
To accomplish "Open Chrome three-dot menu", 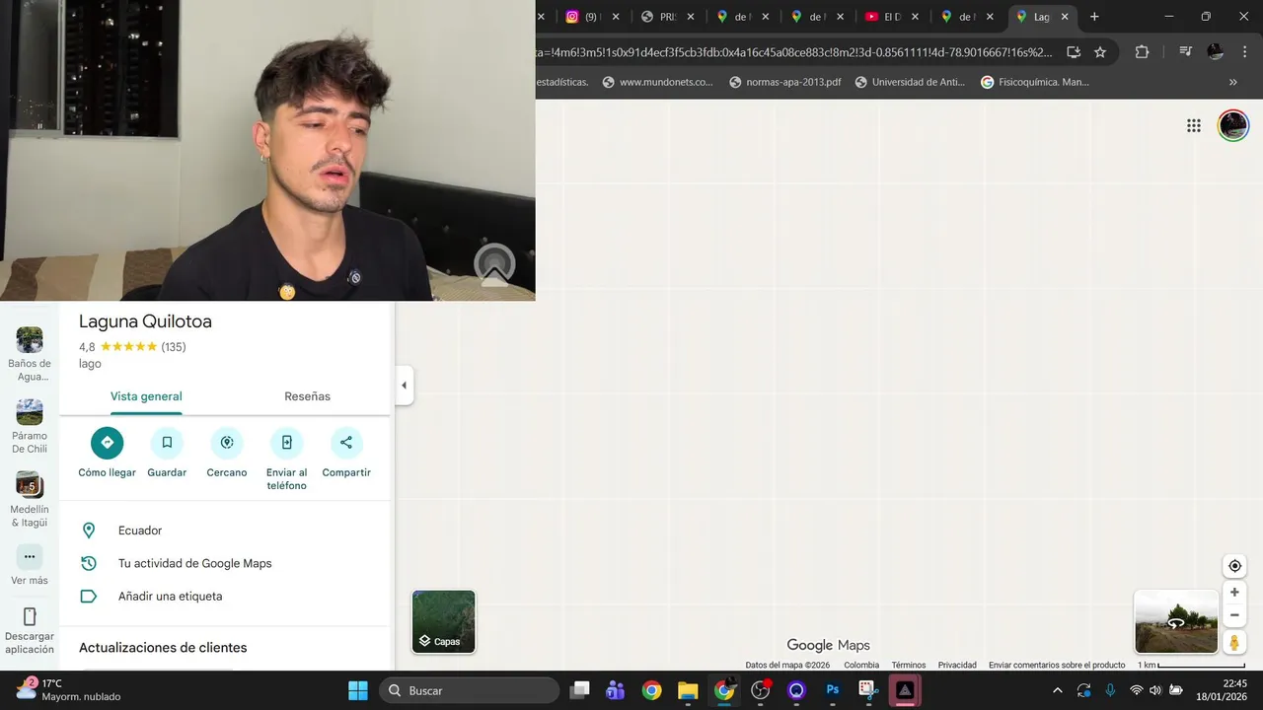I will point(1244,52).
